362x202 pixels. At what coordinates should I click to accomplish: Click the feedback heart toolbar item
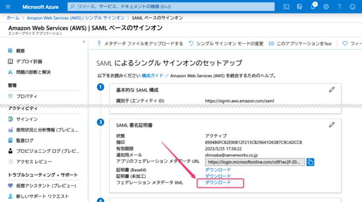click(352, 43)
